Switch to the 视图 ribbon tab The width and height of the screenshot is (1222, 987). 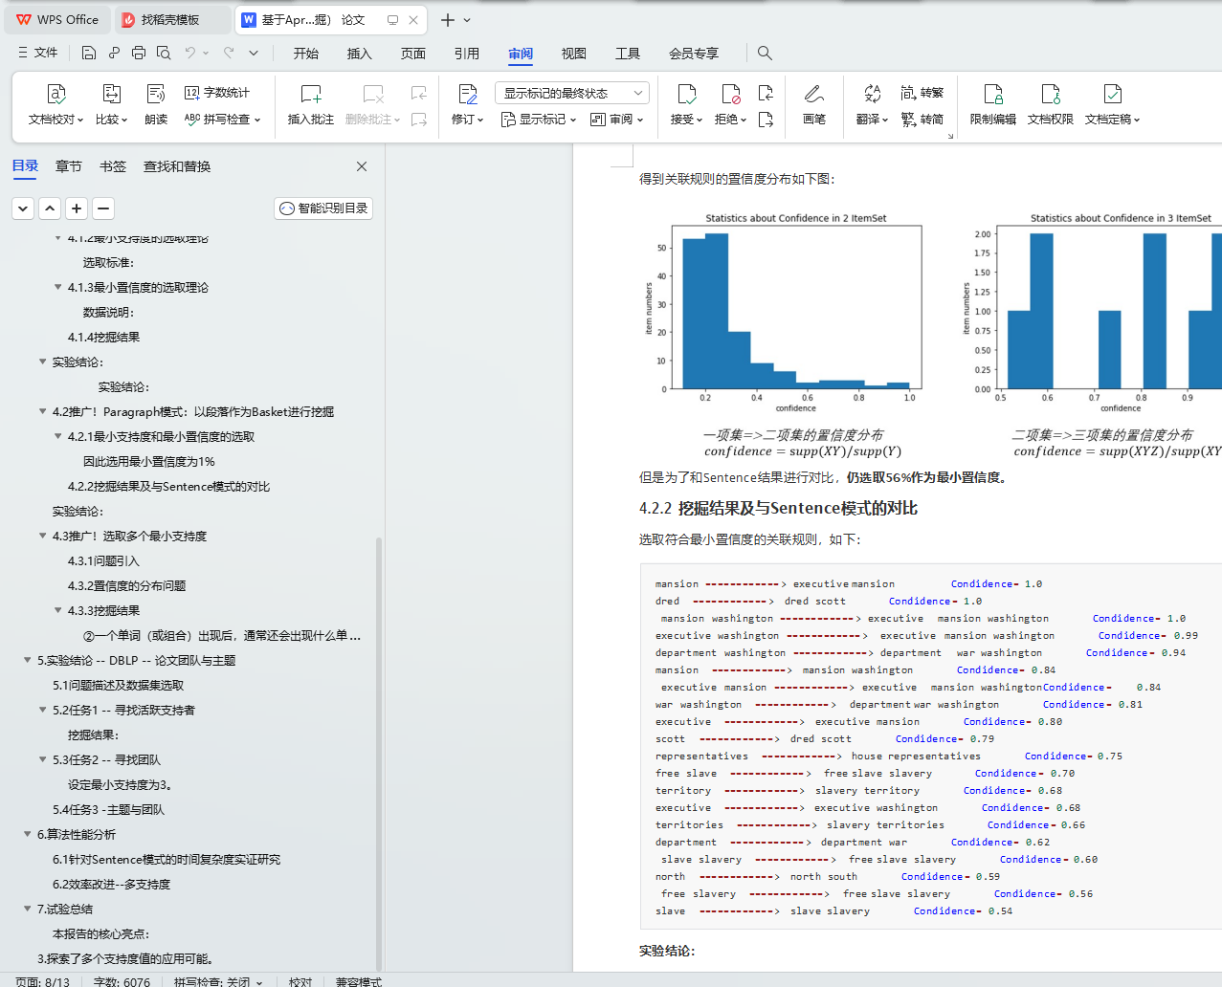click(x=574, y=54)
